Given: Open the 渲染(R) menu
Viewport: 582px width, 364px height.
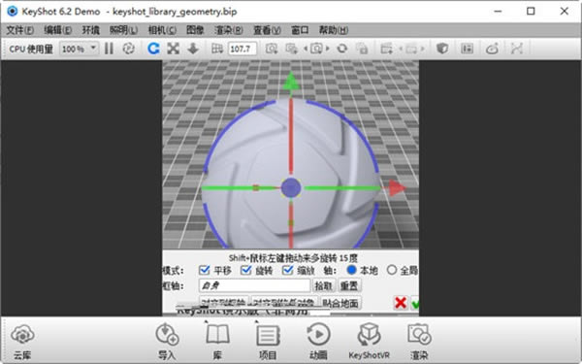Looking at the screenshot, I should (229, 30).
